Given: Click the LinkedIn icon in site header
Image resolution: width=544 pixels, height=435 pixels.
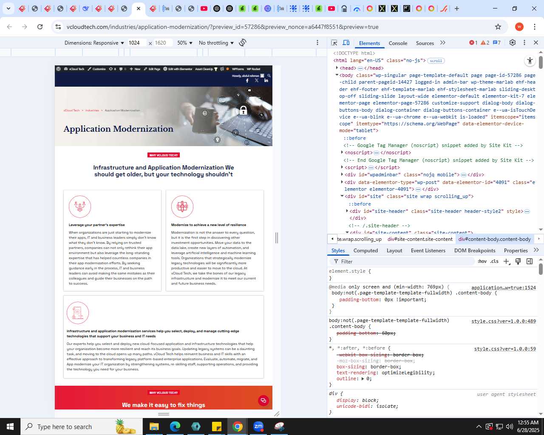Looking at the screenshot, I should click(x=266, y=80).
